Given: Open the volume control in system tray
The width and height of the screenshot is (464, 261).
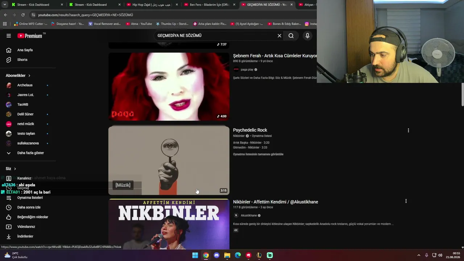Looking at the screenshot, I should [440, 255].
